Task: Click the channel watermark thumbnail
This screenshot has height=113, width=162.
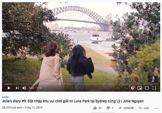Action: click(153, 79)
